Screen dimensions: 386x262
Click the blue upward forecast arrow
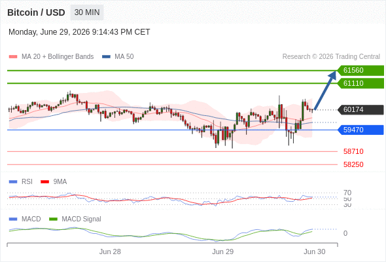(325, 90)
